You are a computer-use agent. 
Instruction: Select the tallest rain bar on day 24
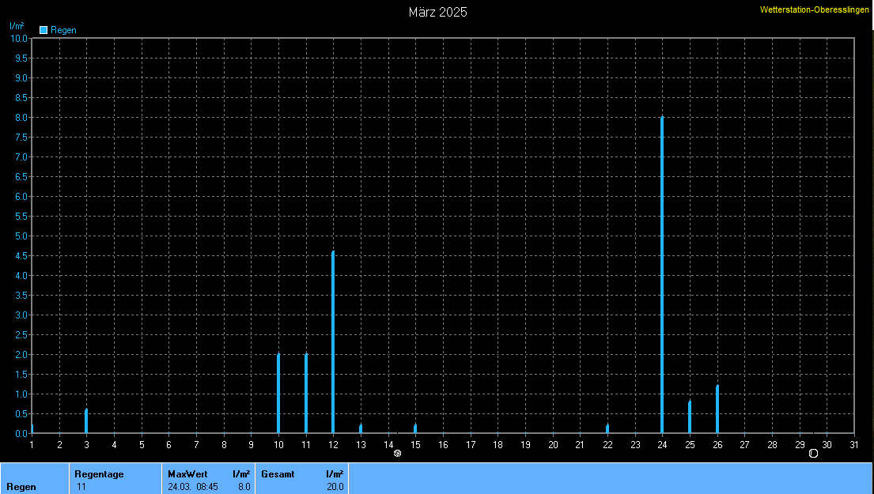(x=662, y=275)
